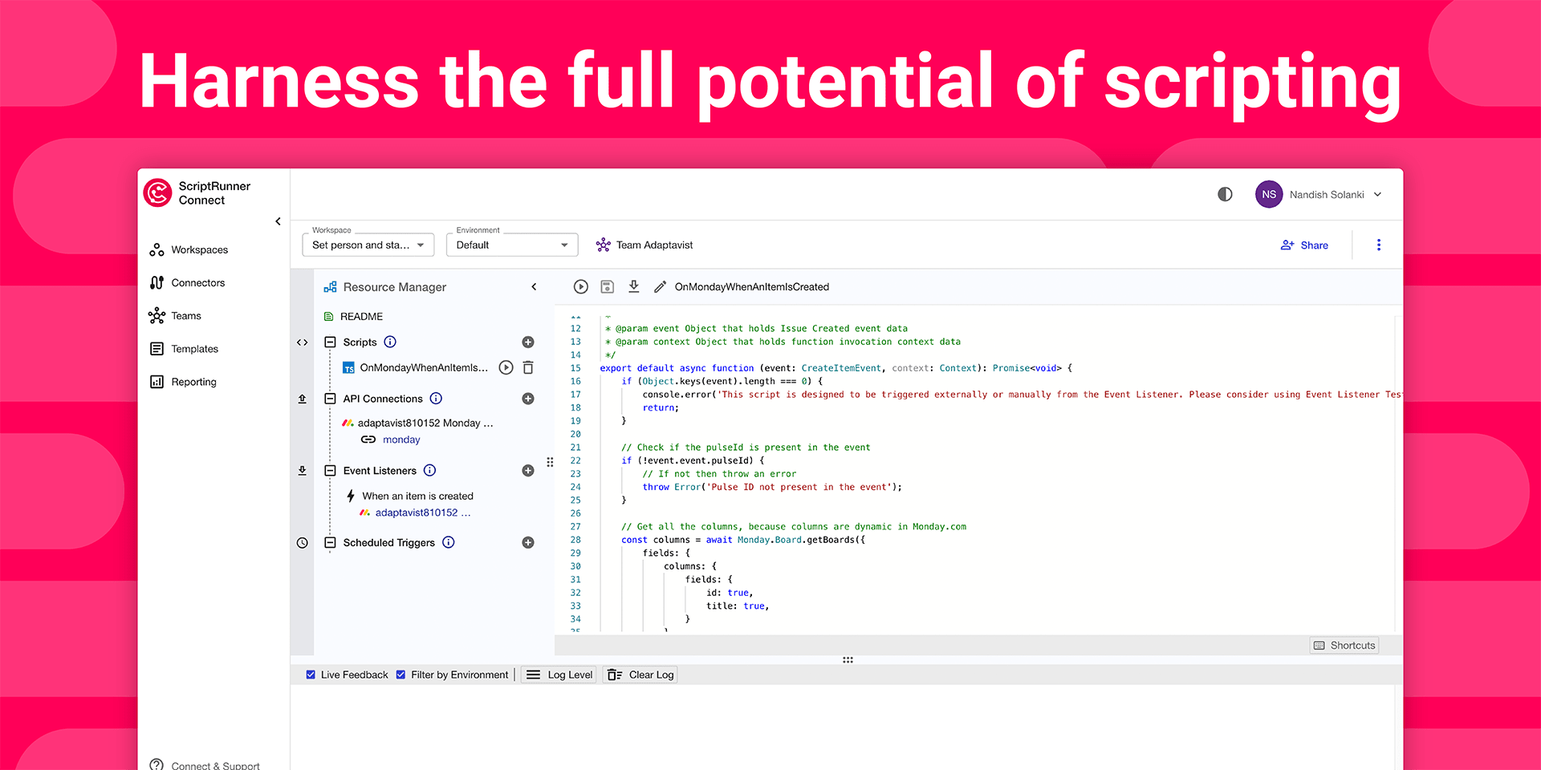Show info about Scripts

(x=390, y=342)
